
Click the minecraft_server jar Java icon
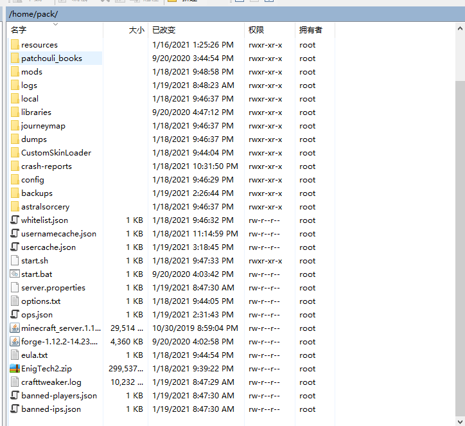coord(15,328)
